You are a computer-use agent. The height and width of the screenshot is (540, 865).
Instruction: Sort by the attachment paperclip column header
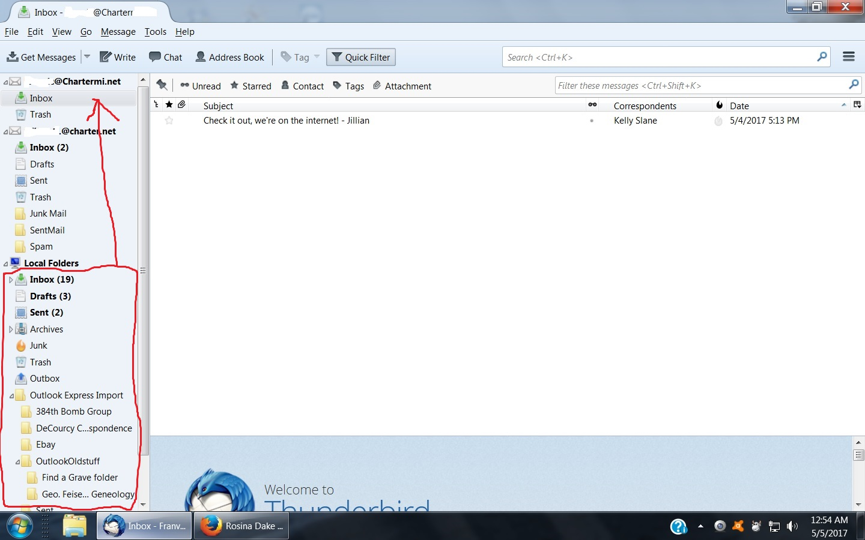pos(181,105)
